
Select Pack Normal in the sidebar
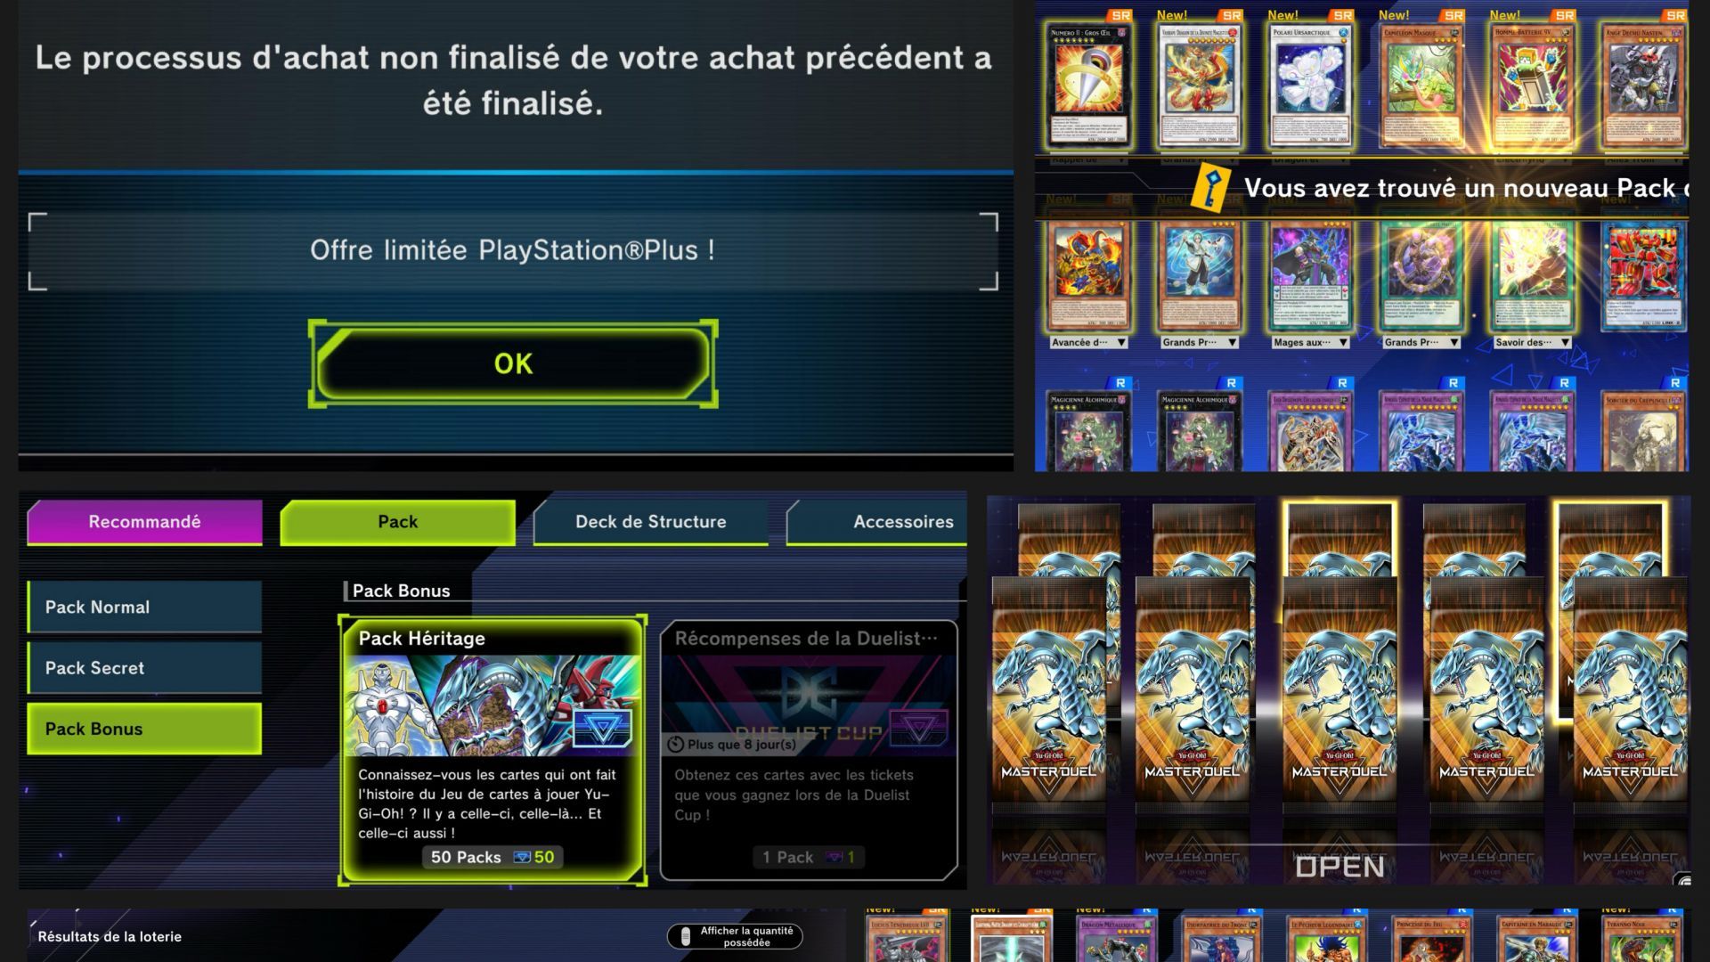coord(144,607)
